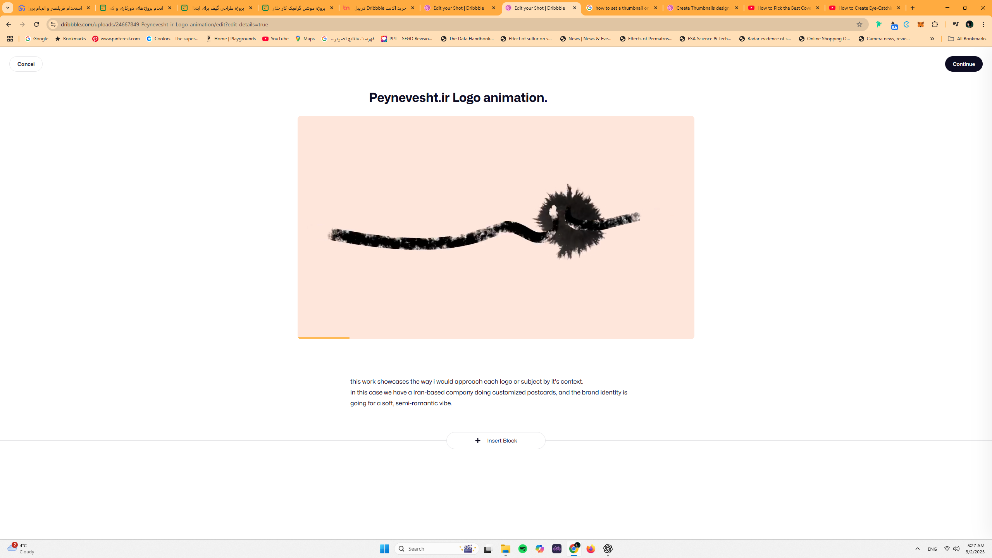Open ChatGPT from the taskbar
The width and height of the screenshot is (992, 558).
(x=608, y=549)
